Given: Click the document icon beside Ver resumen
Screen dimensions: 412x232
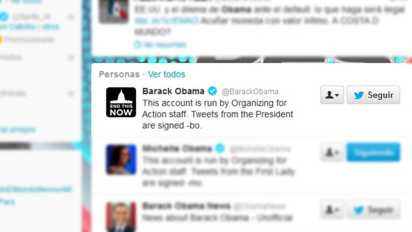Looking at the screenshot, I should click(x=138, y=44).
